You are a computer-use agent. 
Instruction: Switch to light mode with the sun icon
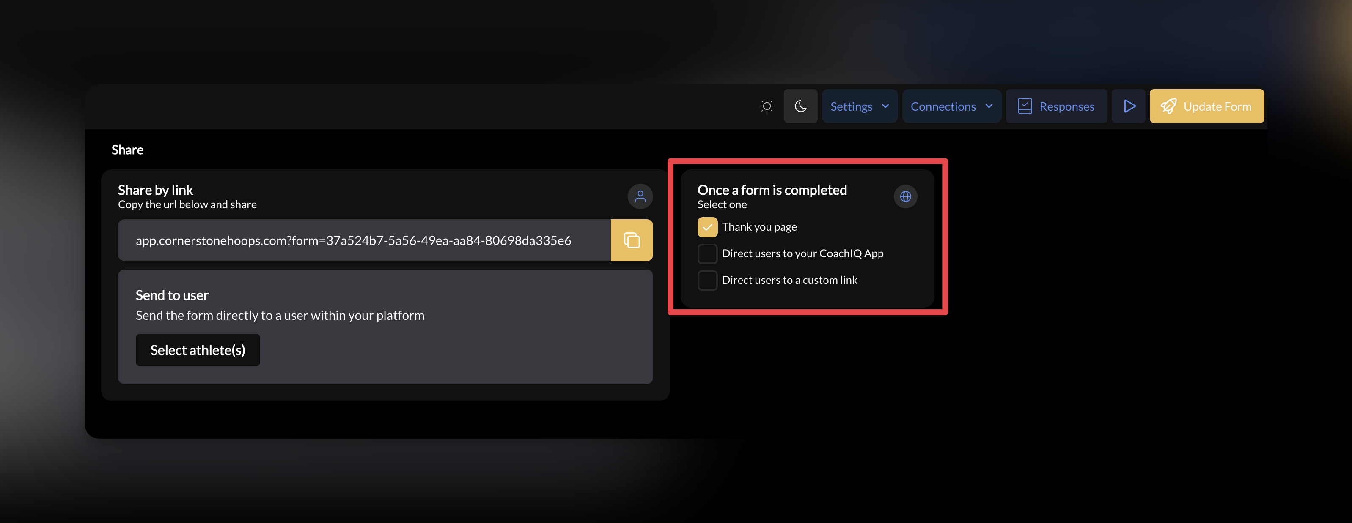(767, 106)
